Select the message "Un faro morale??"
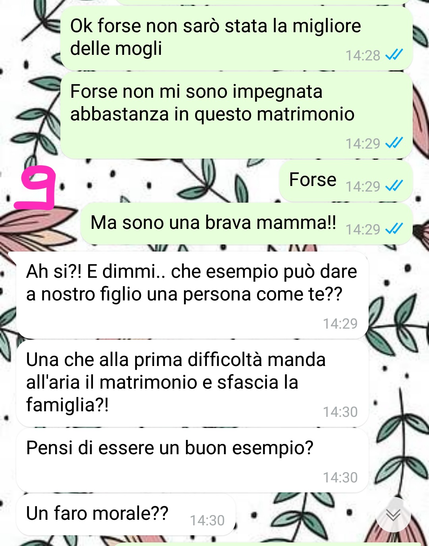The height and width of the screenshot is (546, 429). tap(126, 515)
